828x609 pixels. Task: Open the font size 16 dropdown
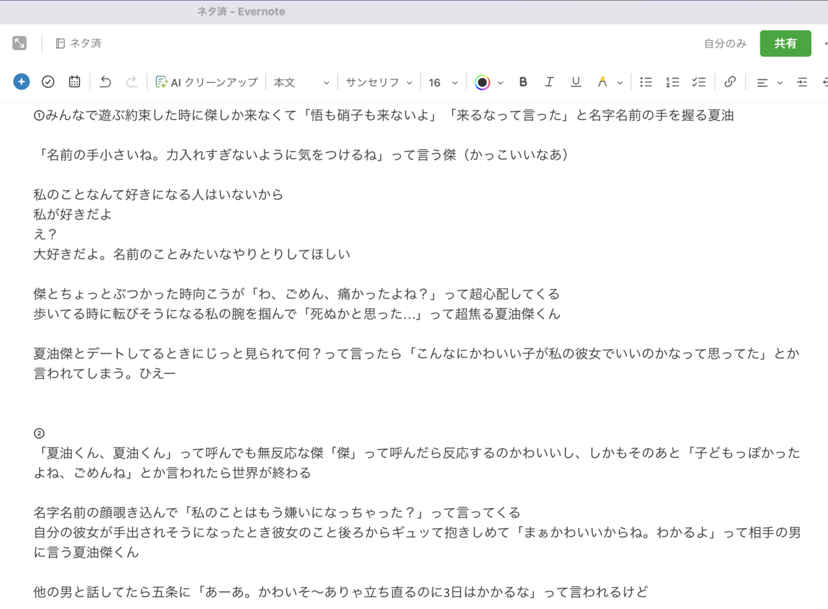443,82
